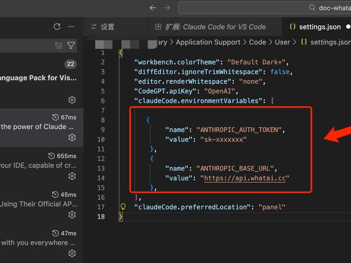The height and width of the screenshot is (263, 351).
Task: Click Application Support in the breadcrumb
Action: 208,42
